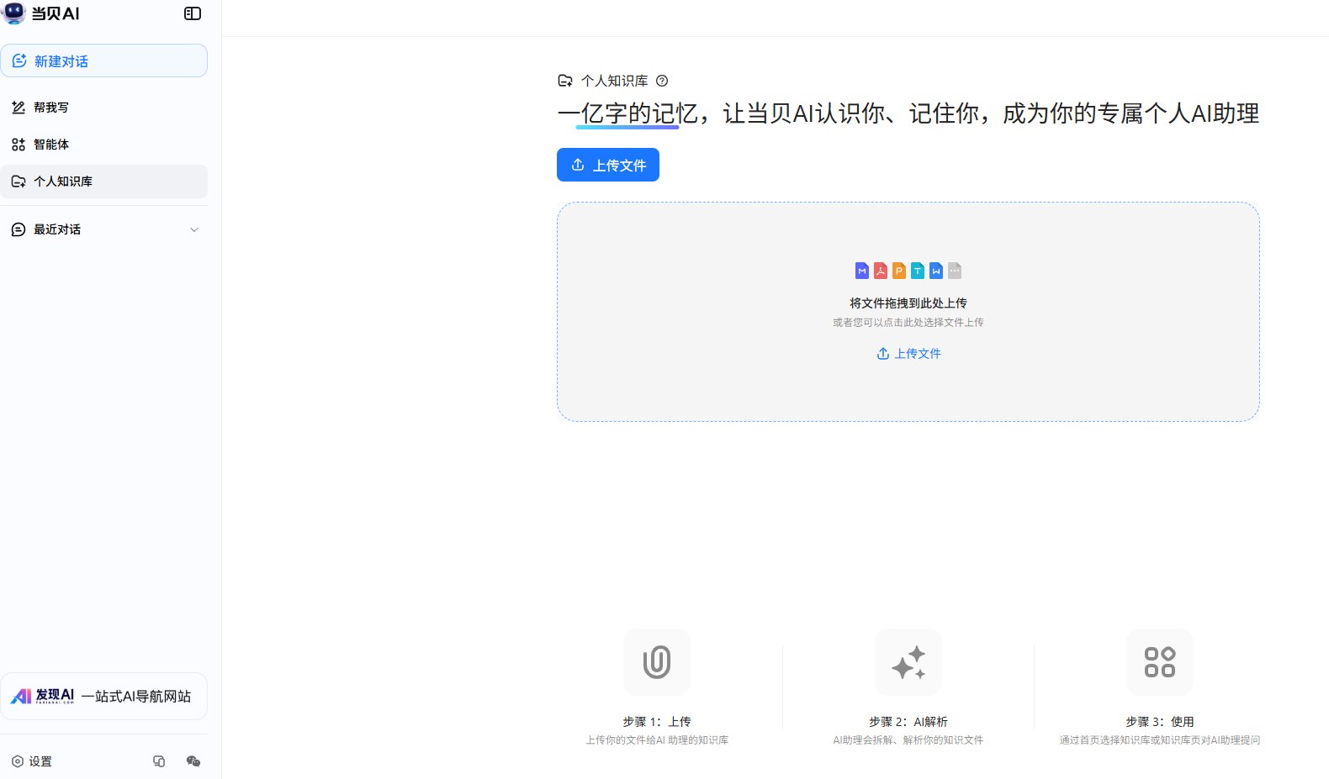Viewport: 1329px width, 779px height.
Task: Click the 将文件拖拽到此处上传 text
Action: (x=908, y=303)
